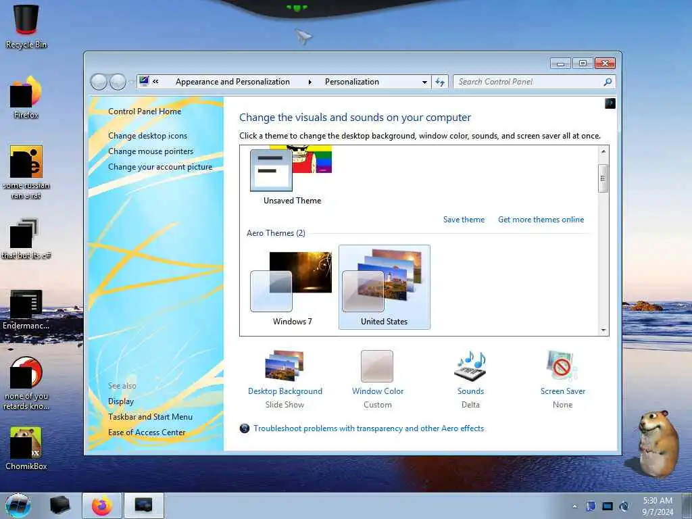Select the Endermanc... desktop icon
Viewport: 692px width, 519px height.
click(x=26, y=310)
